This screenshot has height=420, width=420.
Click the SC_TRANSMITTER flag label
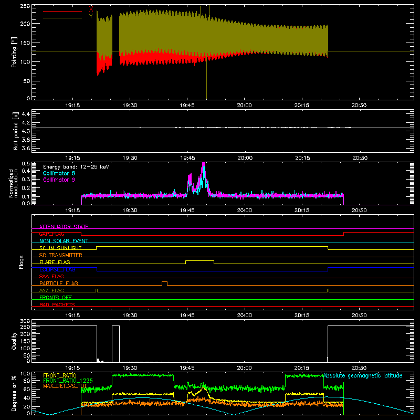pyautogui.click(x=61, y=255)
